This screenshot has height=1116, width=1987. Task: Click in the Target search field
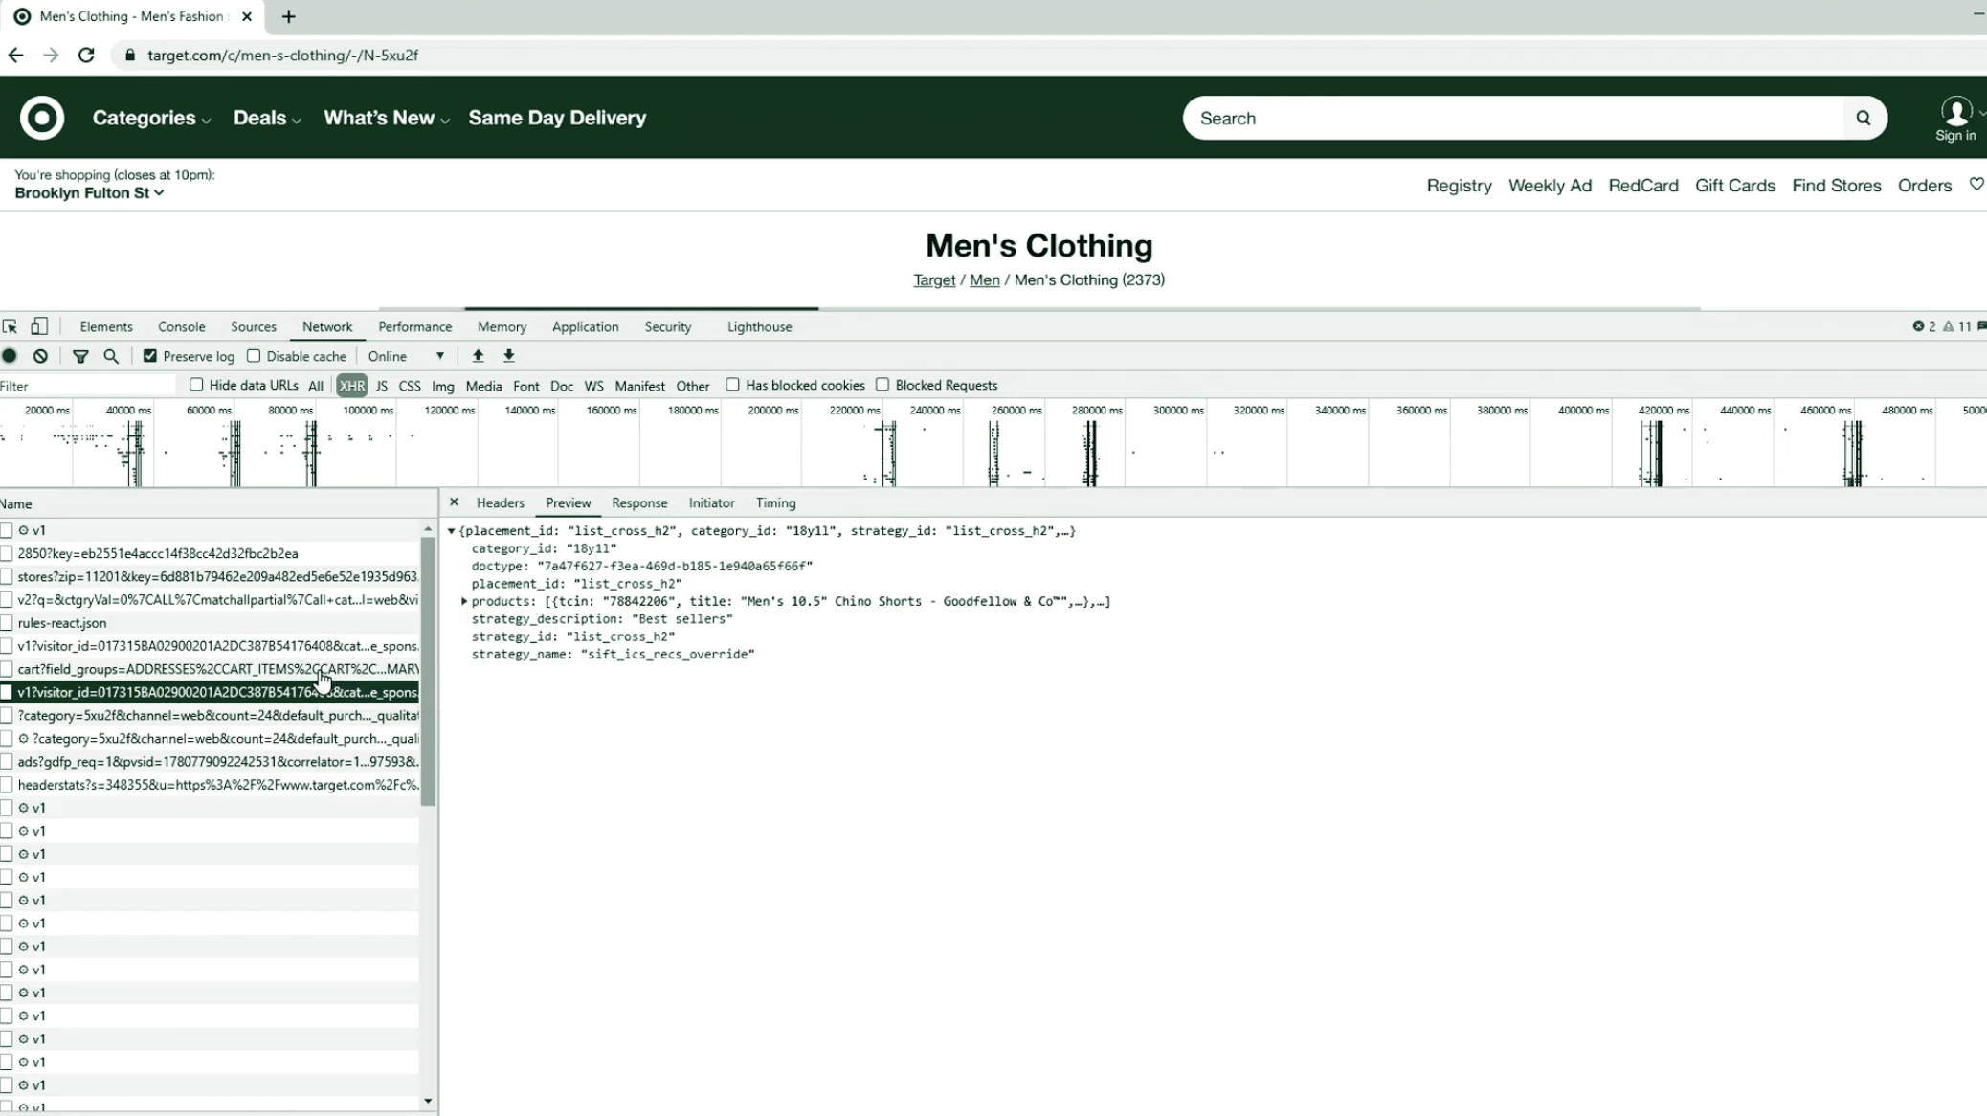point(1512,118)
